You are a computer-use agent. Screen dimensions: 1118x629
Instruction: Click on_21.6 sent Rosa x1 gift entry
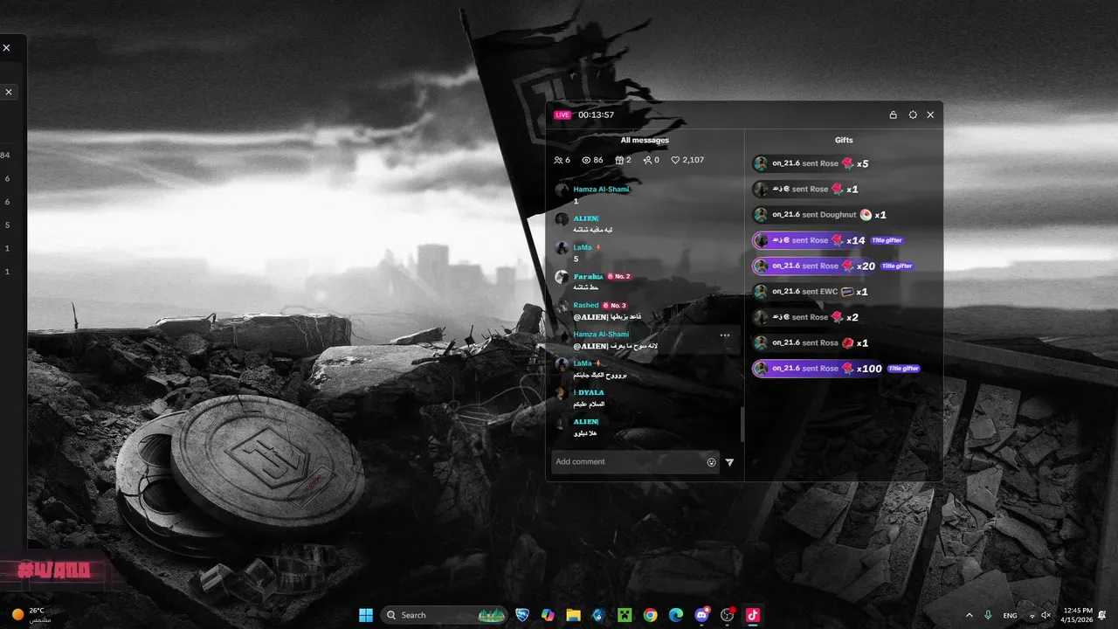(811, 342)
